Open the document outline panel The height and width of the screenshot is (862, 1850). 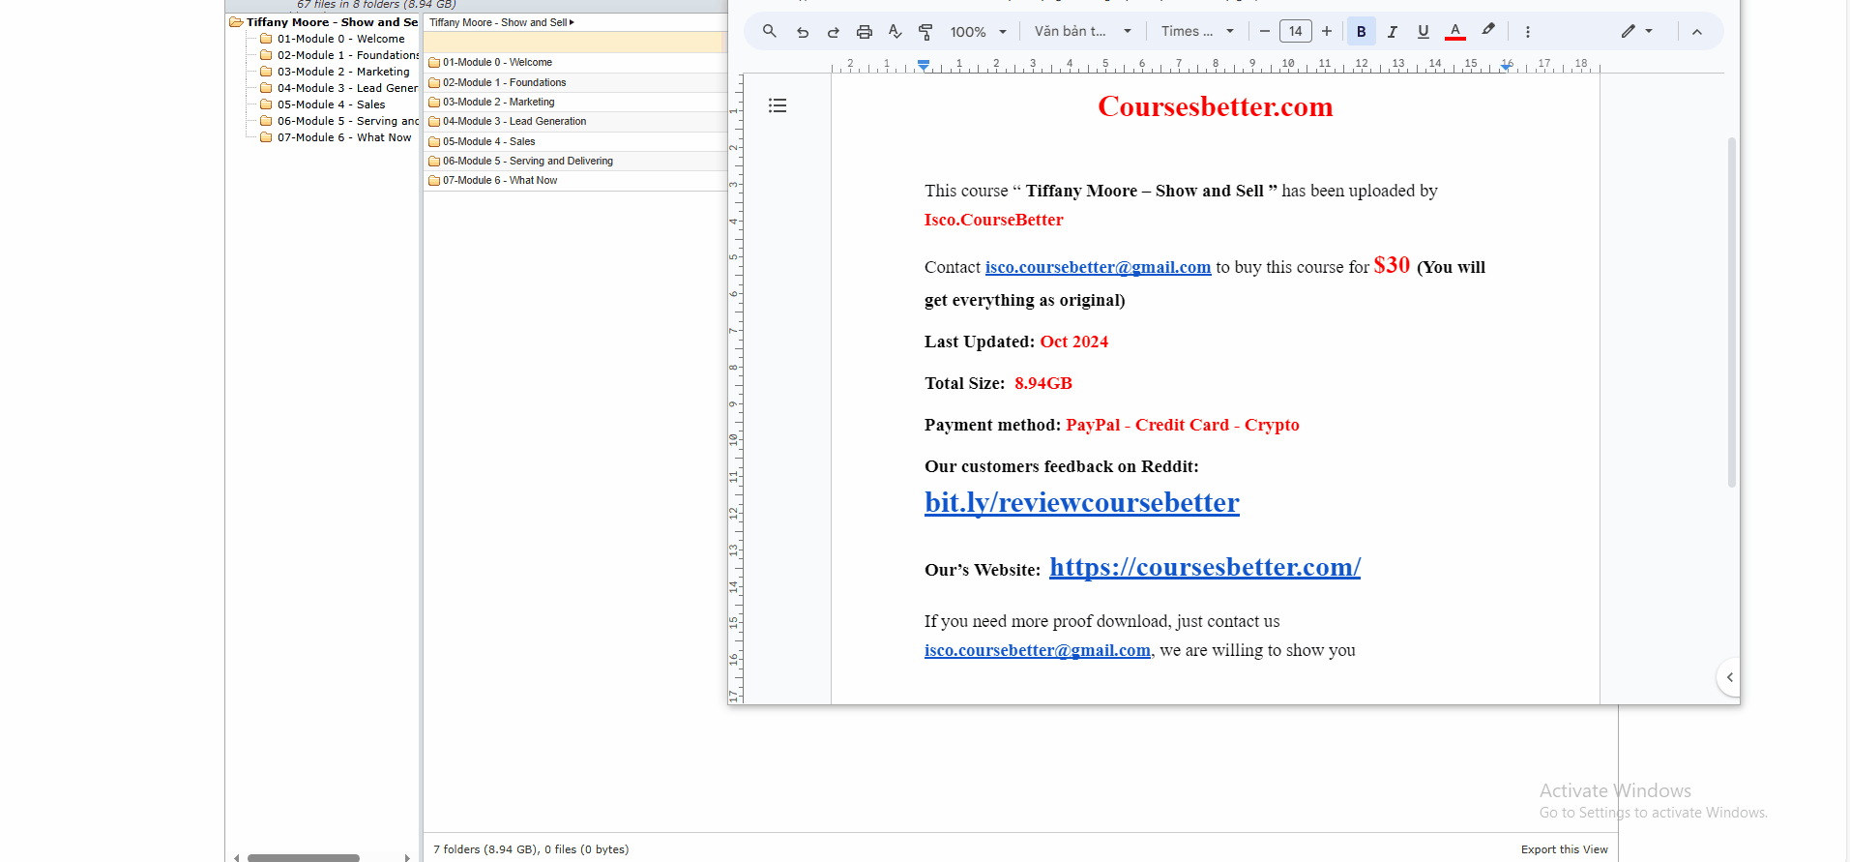coord(778,105)
